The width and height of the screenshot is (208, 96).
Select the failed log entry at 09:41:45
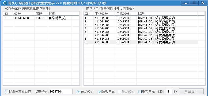(141, 25)
